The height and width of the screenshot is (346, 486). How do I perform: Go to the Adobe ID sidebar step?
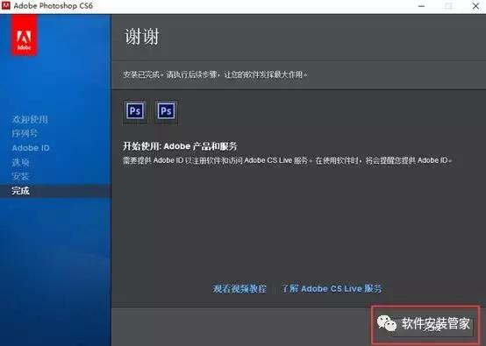pyautogui.click(x=31, y=148)
